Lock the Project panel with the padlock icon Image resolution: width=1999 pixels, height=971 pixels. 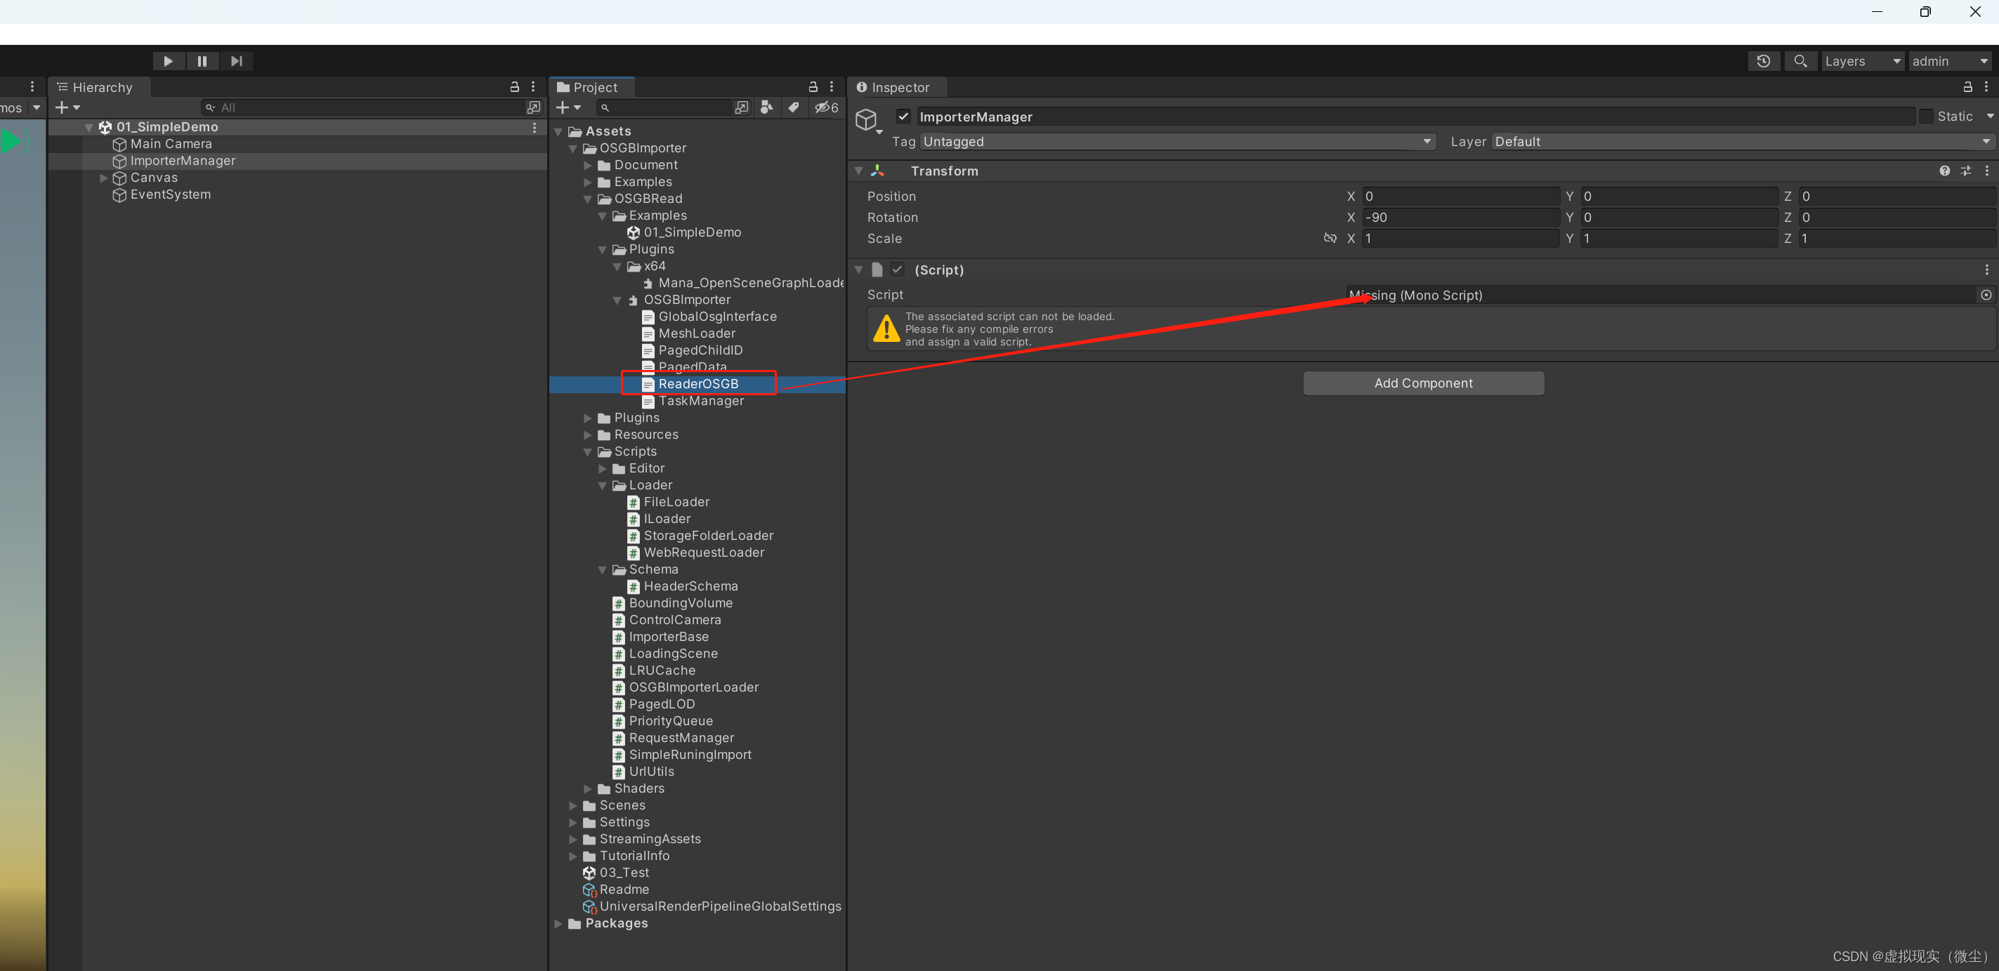tap(813, 87)
